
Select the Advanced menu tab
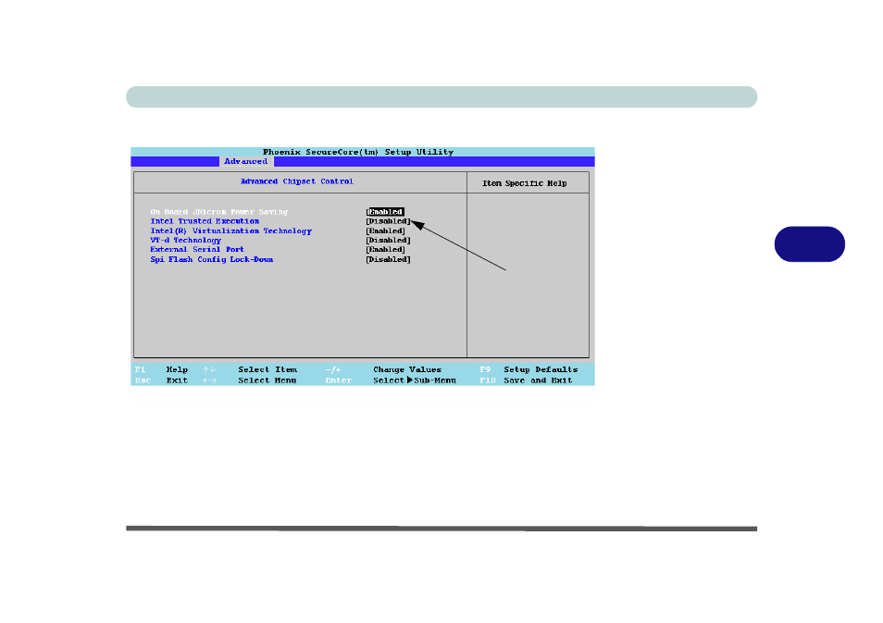click(246, 161)
